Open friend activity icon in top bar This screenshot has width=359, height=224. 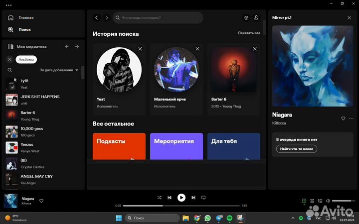[246, 17]
